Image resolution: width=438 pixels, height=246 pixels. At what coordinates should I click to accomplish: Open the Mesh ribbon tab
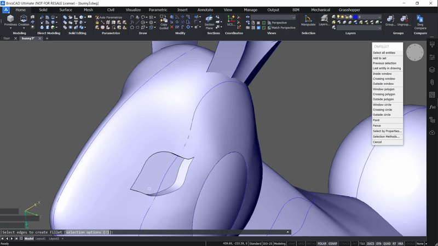[x=88, y=10]
